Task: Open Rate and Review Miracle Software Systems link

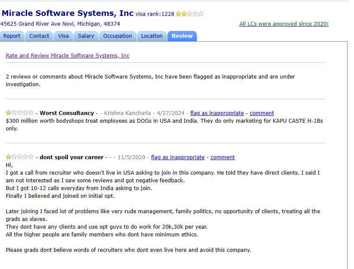Action: 67,56
